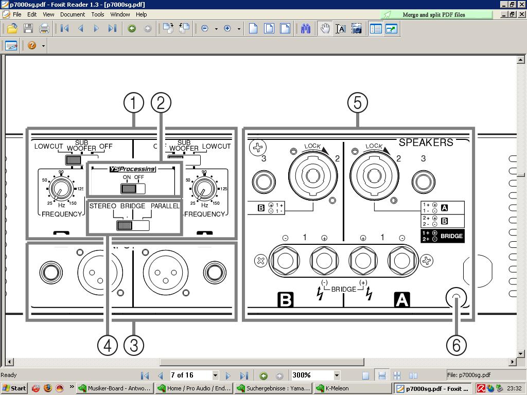The height and width of the screenshot is (395, 527).
Task: Open the Tools menu
Action: tap(98, 14)
